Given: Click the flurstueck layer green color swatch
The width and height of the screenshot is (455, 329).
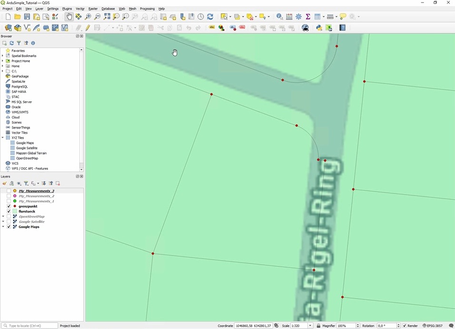Looking at the screenshot, I should click(15, 212).
